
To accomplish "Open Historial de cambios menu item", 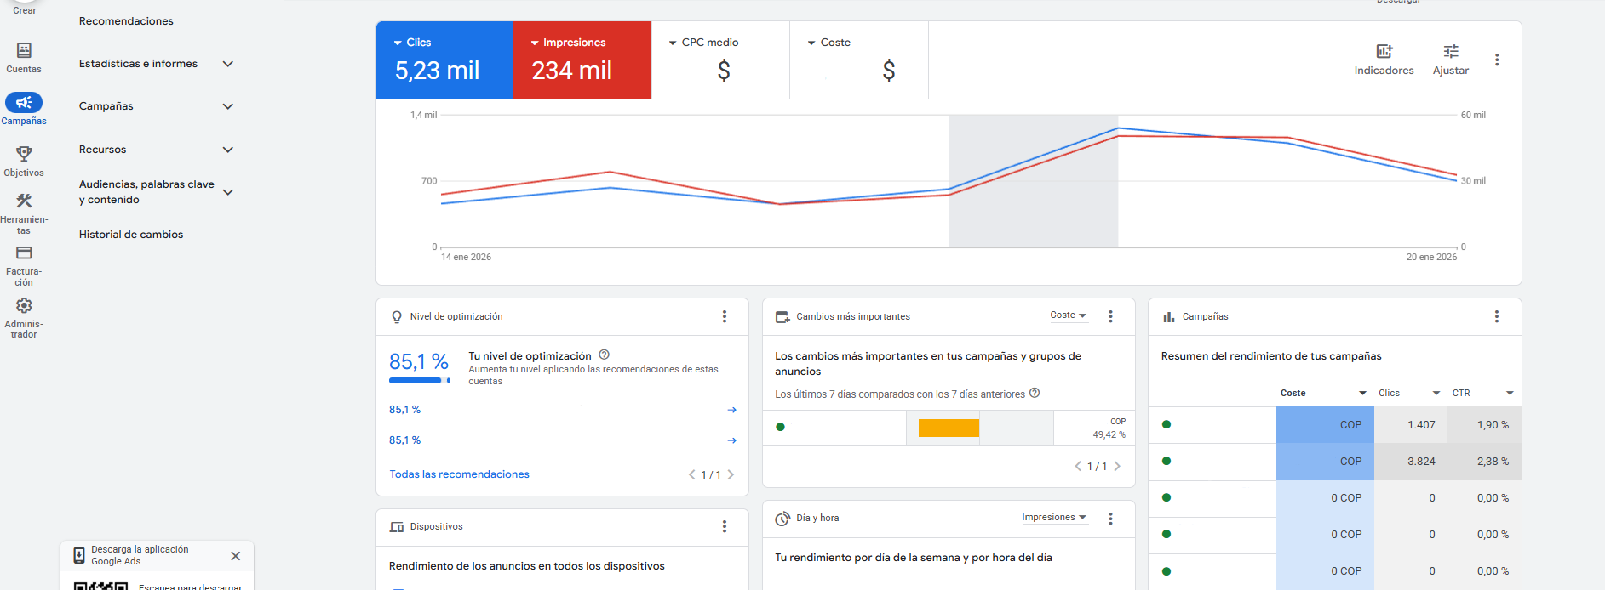I will tap(131, 235).
